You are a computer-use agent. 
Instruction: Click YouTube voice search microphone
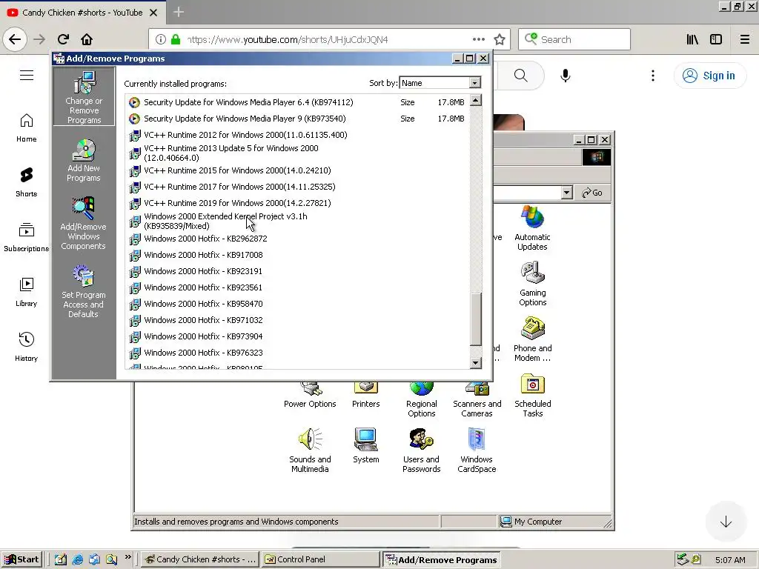(565, 76)
